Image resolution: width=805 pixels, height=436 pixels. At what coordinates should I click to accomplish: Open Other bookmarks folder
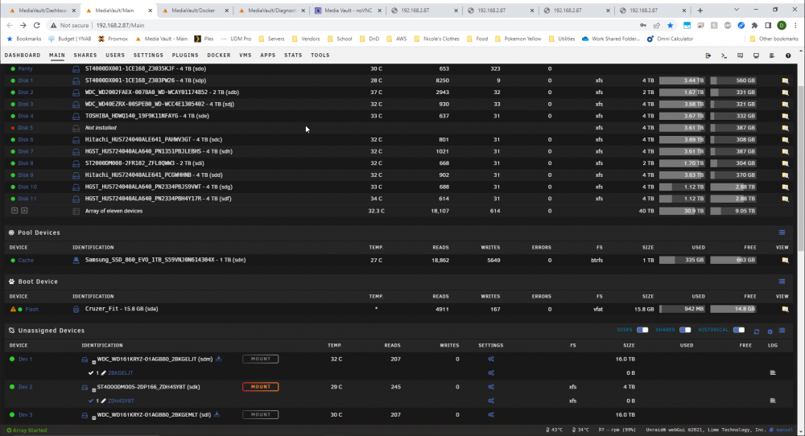click(774, 39)
